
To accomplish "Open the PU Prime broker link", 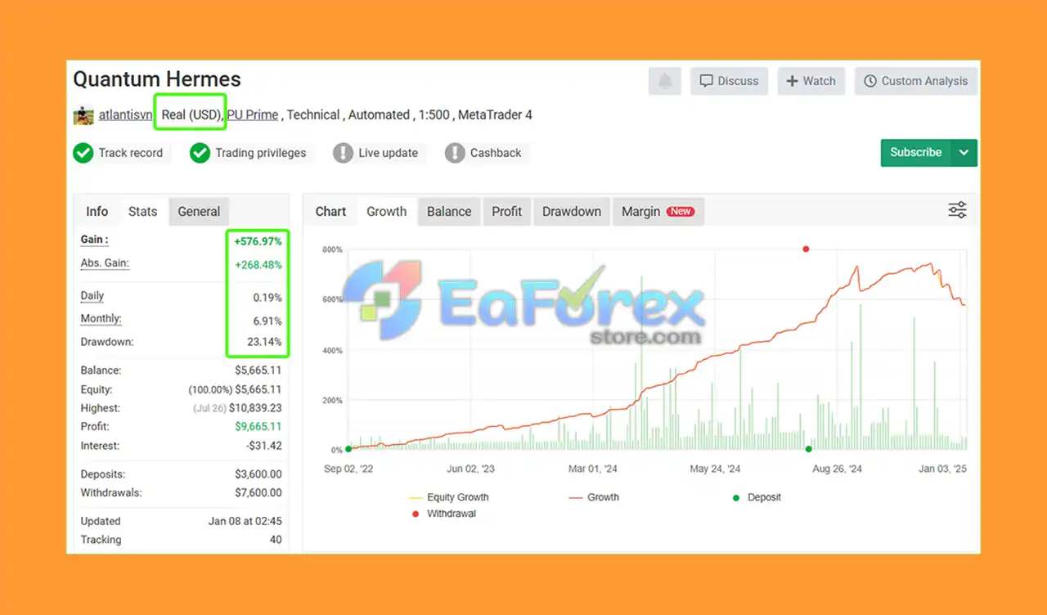I will point(253,115).
